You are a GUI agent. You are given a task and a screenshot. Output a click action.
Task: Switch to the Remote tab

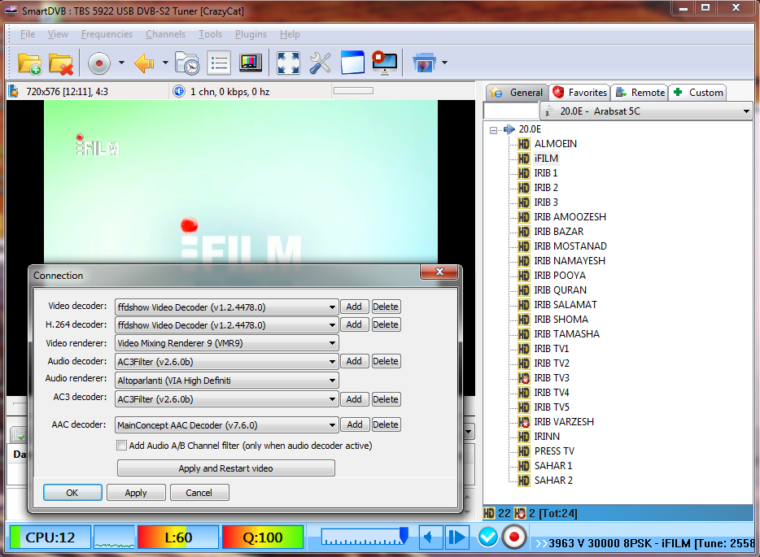click(640, 92)
